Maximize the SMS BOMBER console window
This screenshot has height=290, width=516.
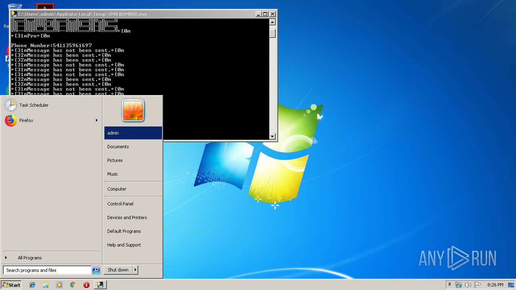tap(265, 14)
